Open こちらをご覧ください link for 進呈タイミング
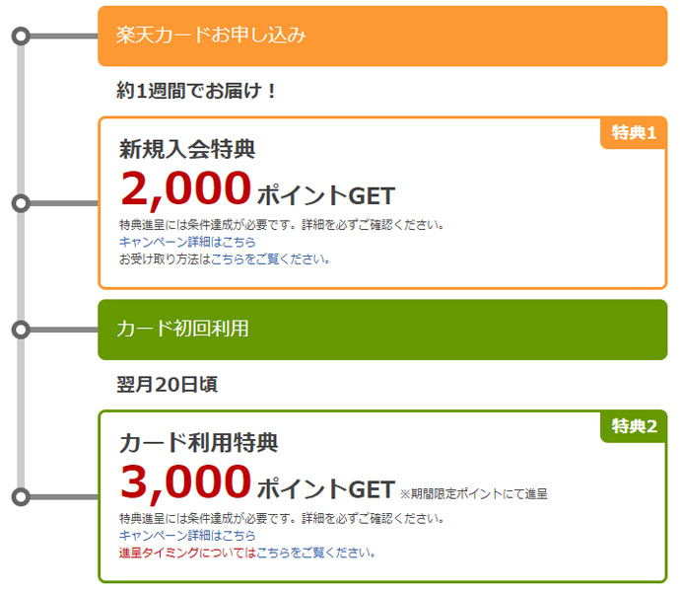 pos(315,553)
